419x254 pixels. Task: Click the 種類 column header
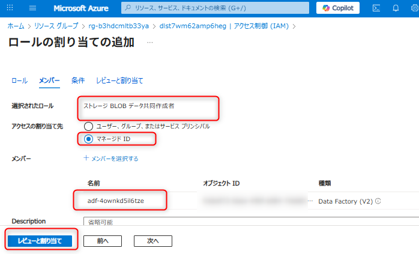coord(325,183)
